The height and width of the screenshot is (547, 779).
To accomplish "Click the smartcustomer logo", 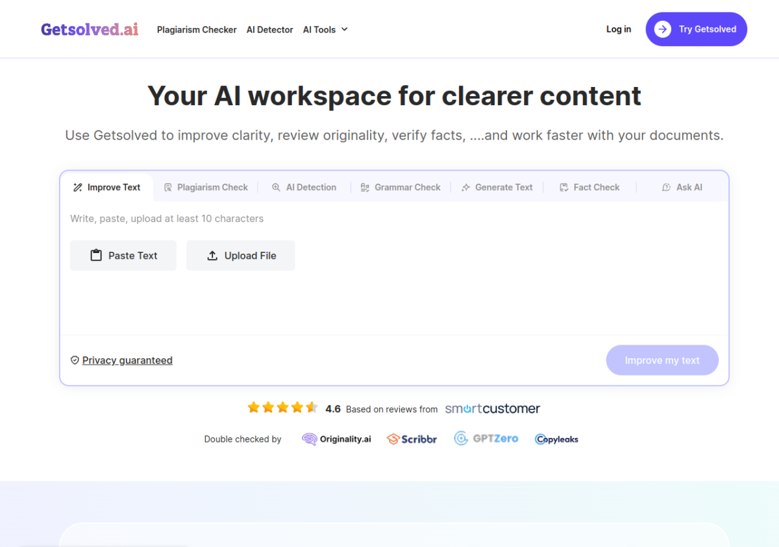I will tap(493, 409).
